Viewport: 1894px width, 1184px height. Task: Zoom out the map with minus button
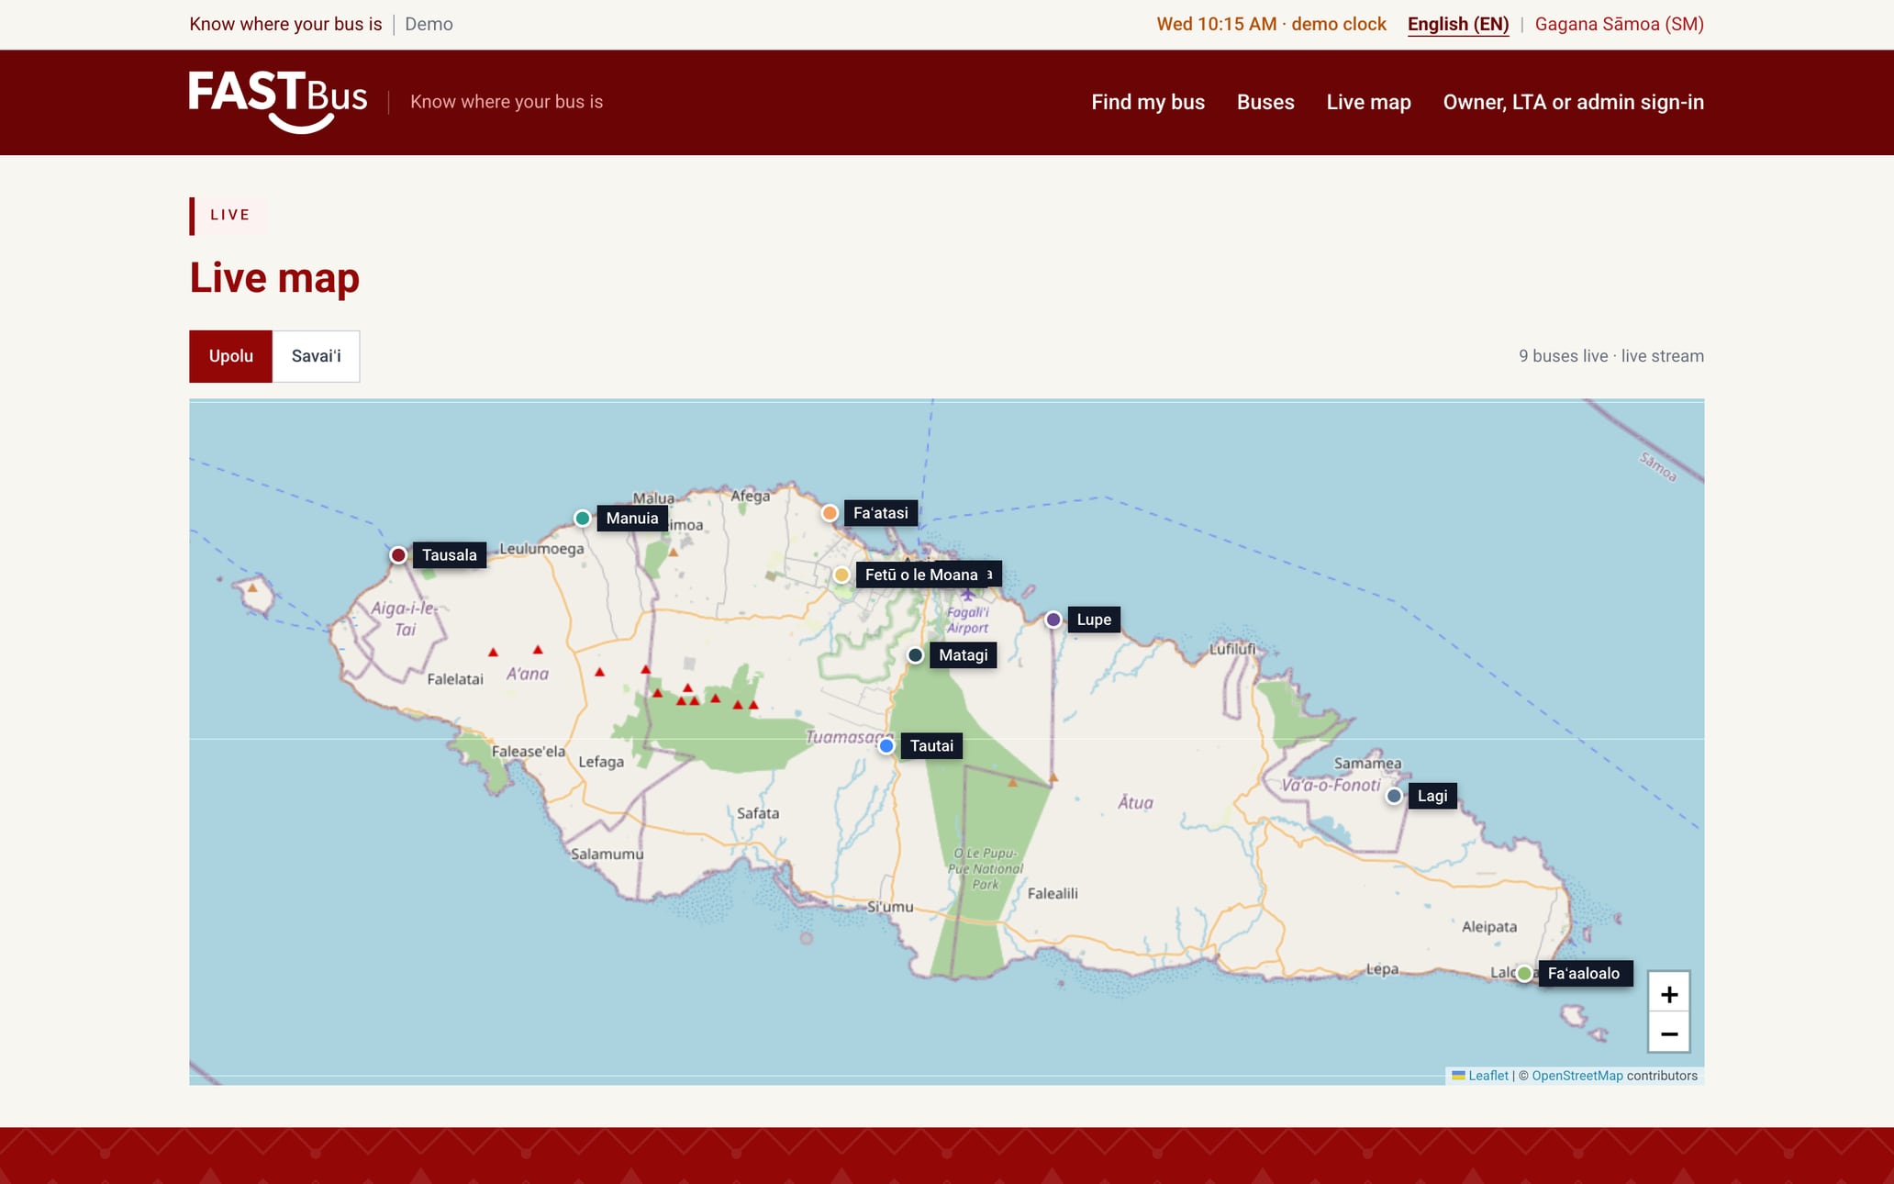coord(1668,1033)
